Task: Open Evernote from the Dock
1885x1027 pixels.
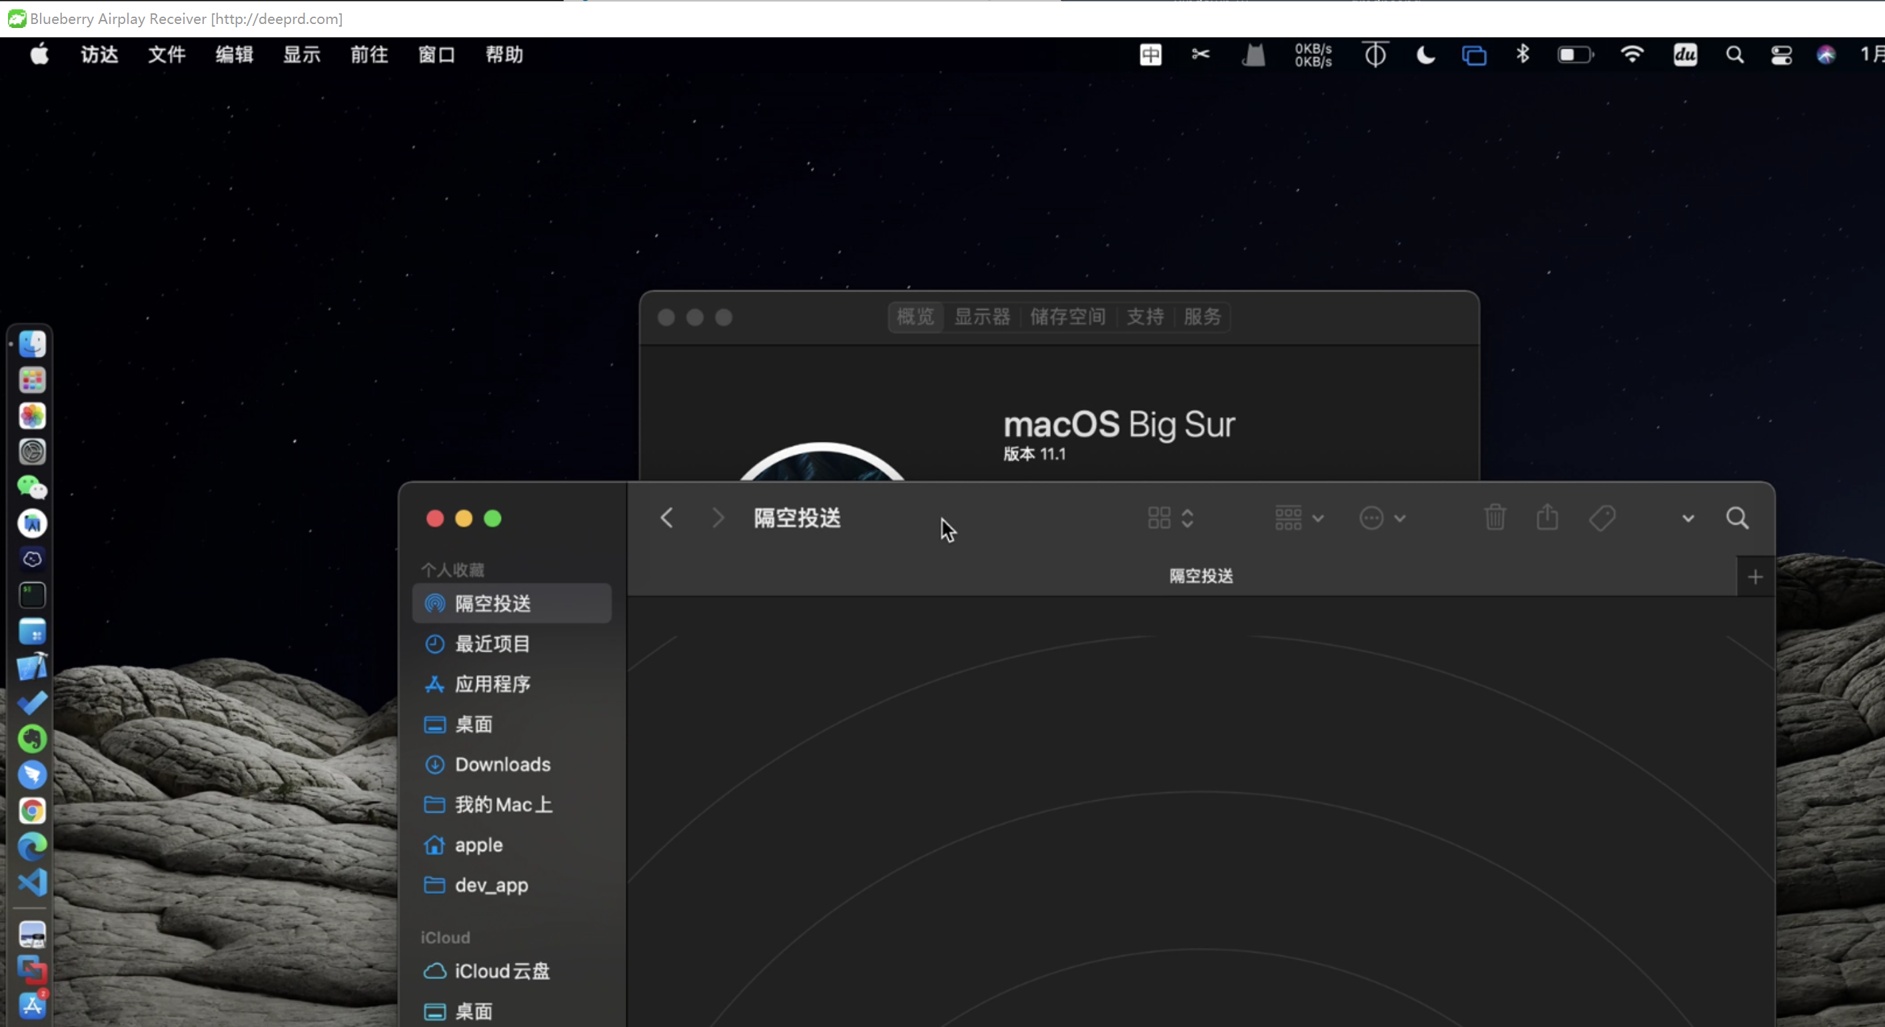Action: (x=32, y=738)
